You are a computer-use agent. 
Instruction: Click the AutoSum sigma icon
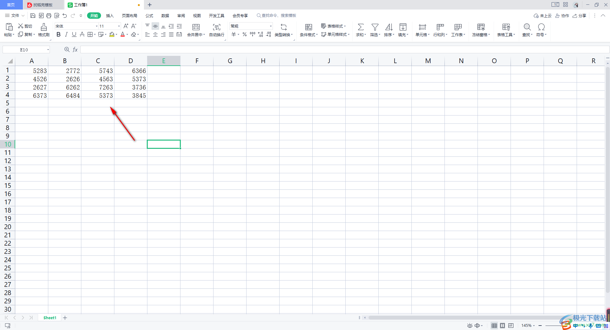(361, 27)
